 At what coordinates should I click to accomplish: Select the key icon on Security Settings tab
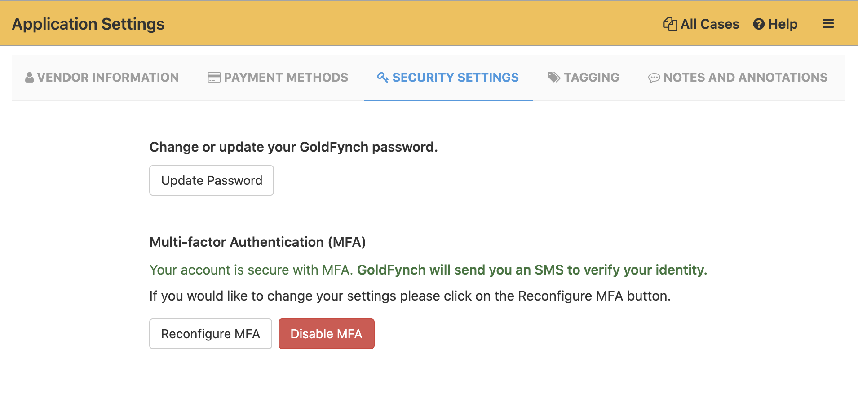click(x=382, y=77)
